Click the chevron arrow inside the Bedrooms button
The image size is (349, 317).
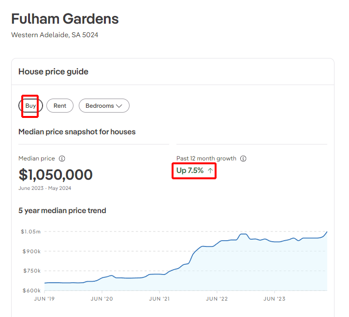[119, 106]
